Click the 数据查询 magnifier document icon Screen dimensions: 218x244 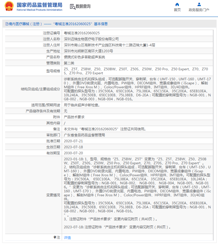[73, 6]
